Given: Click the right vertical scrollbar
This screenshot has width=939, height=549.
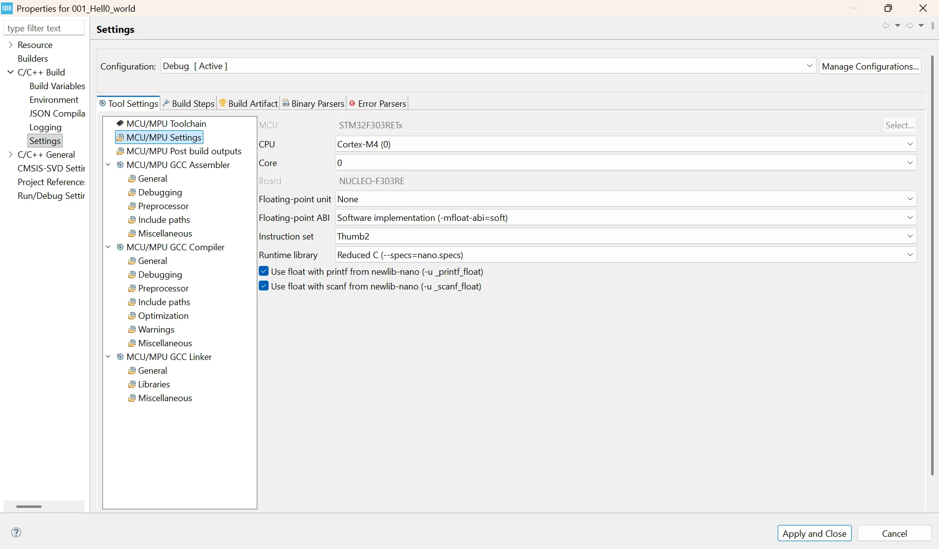Looking at the screenshot, I should [932, 264].
